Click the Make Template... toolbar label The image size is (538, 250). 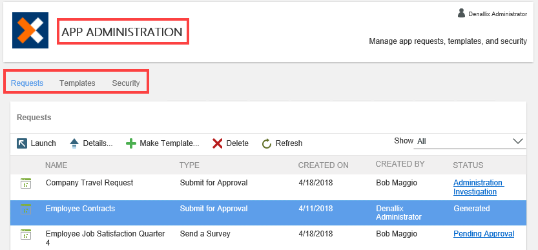[169, 143]
